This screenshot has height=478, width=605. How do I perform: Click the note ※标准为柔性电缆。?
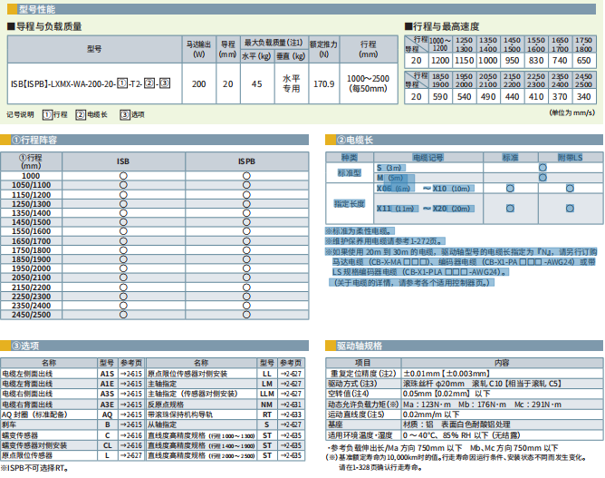[360, 231]
